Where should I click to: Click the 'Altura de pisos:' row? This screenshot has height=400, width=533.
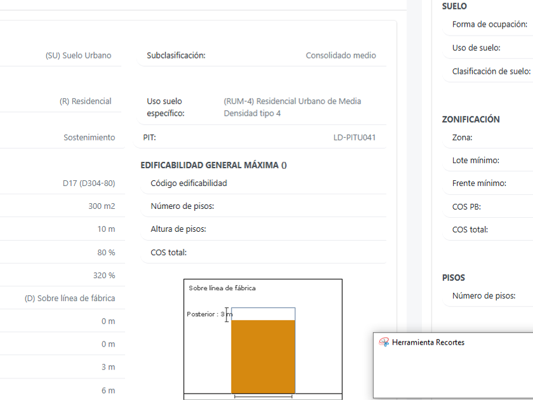coord(263,229)
